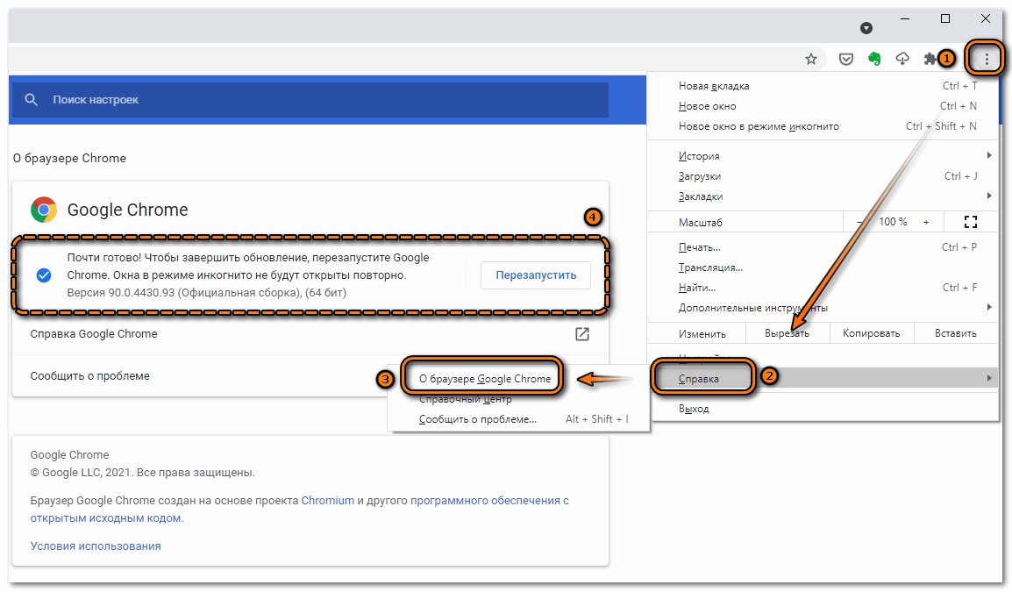Click the Перезапустить button
The image size is (1012, 592).
[x=536, y=275]
